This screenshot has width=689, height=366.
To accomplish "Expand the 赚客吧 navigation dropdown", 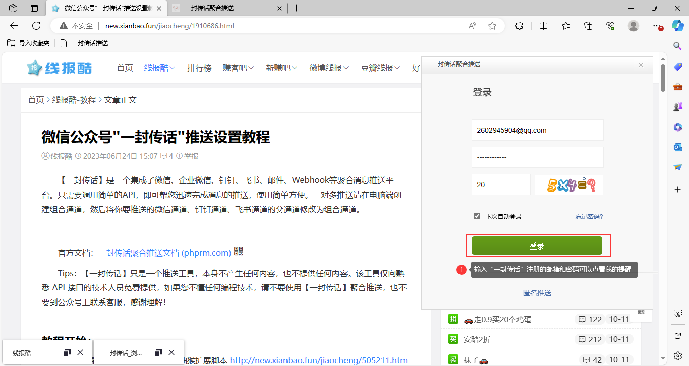I will (x=238, y=68).
